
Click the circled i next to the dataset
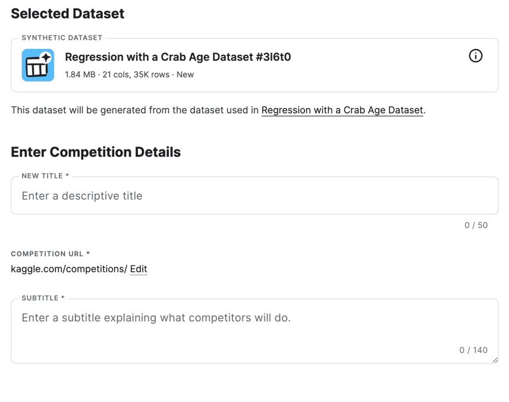475,56
